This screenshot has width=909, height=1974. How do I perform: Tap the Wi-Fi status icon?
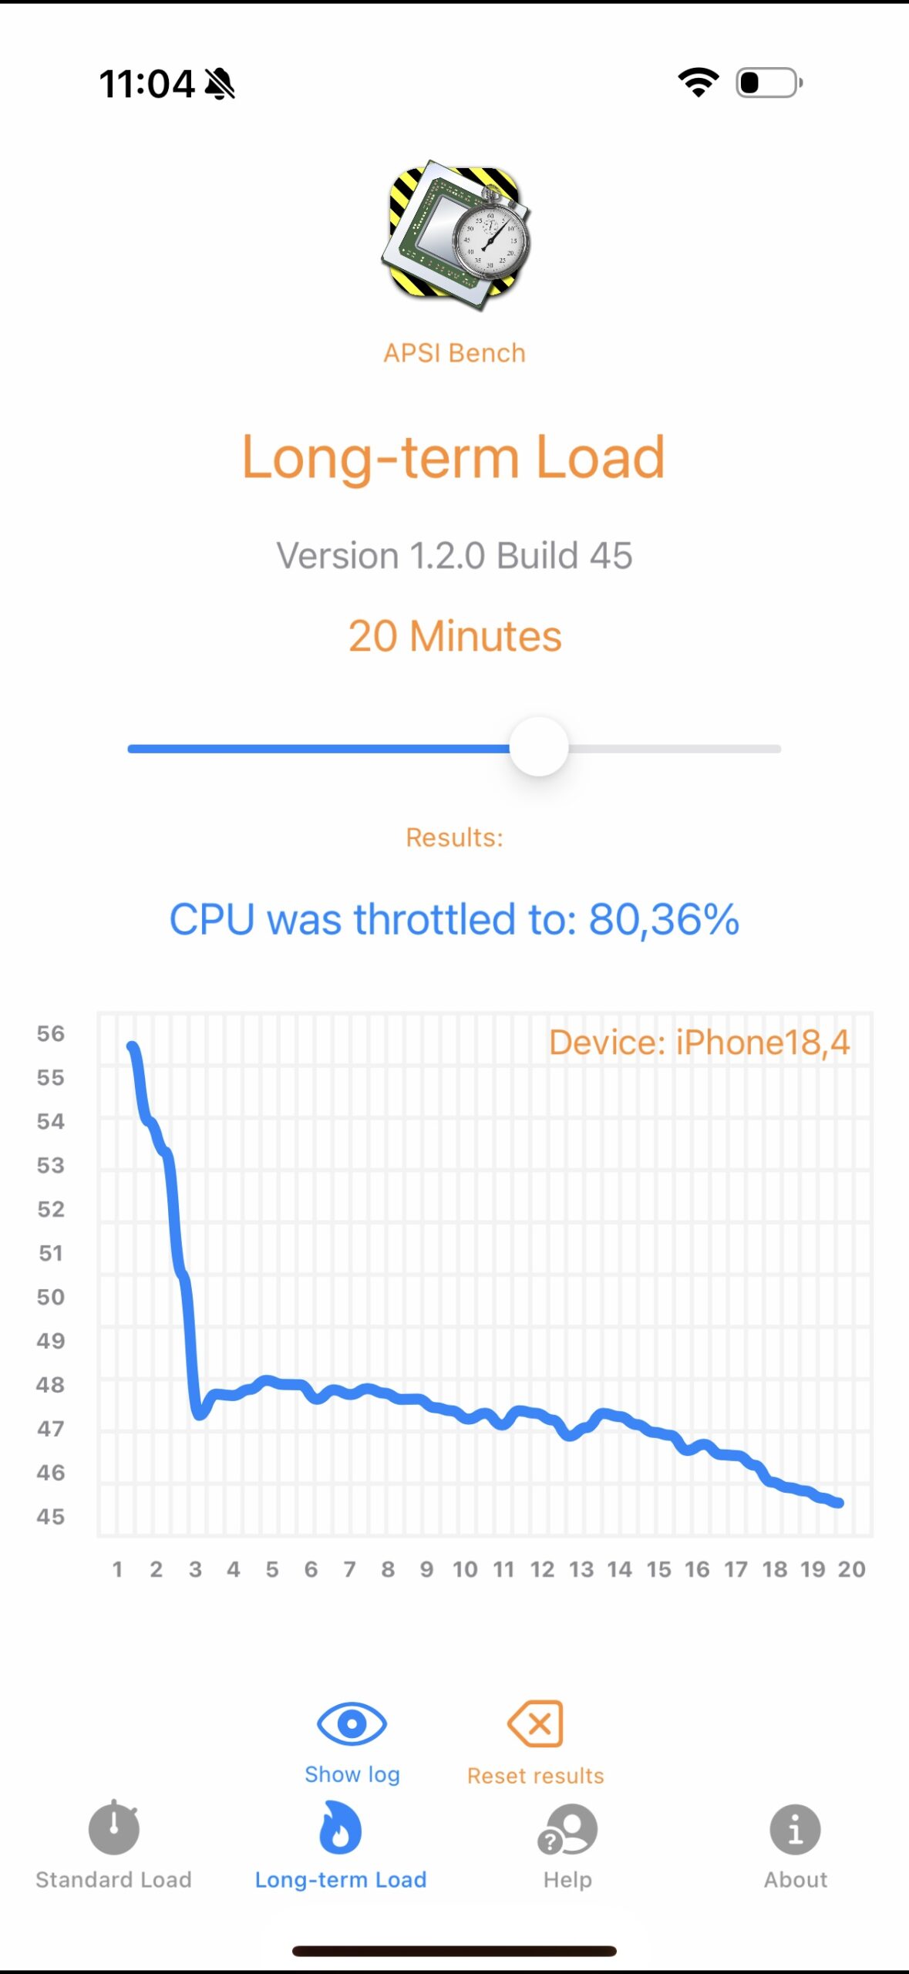[x=698, y=83]
